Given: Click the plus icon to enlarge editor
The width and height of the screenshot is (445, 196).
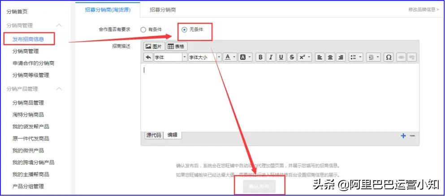Looking at the screenshot, I should (403, 136).
